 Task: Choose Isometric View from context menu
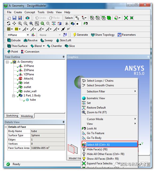pyautogui.click(x=109, y=98)
